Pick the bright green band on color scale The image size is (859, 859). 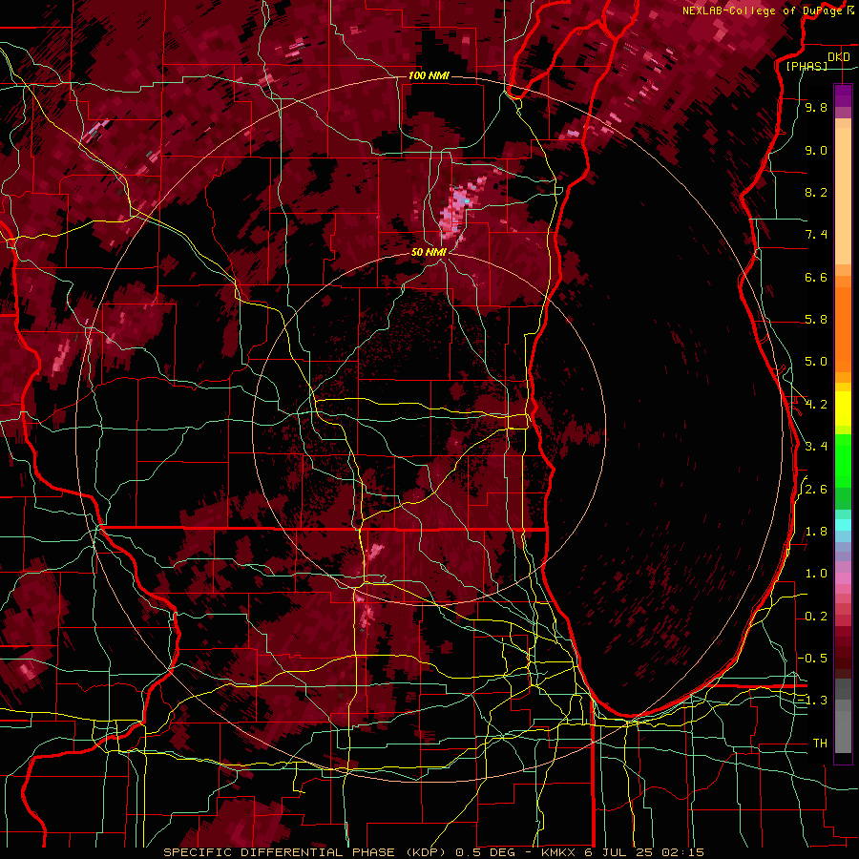843,460
